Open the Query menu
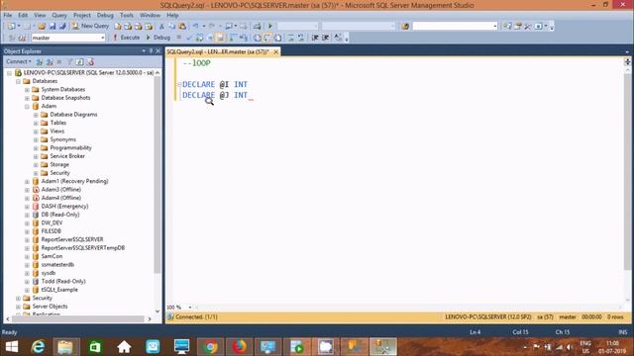This screenshot has width=634, height=356. [x=59, y=15]
